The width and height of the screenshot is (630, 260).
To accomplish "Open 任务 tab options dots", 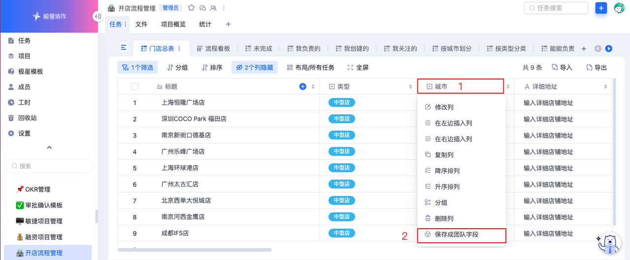I will pos(125,24).
